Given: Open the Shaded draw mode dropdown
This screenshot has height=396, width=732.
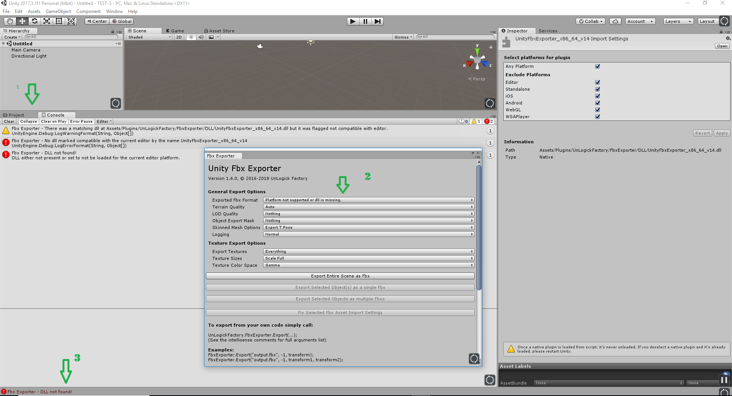Looking at the screenshot, I should (x=148, y=37).
